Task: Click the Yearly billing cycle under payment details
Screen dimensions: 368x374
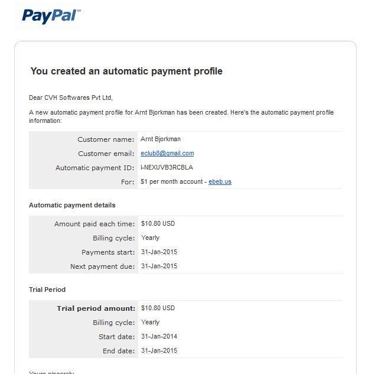Action: pyautogui.click(x=150, y=238)
